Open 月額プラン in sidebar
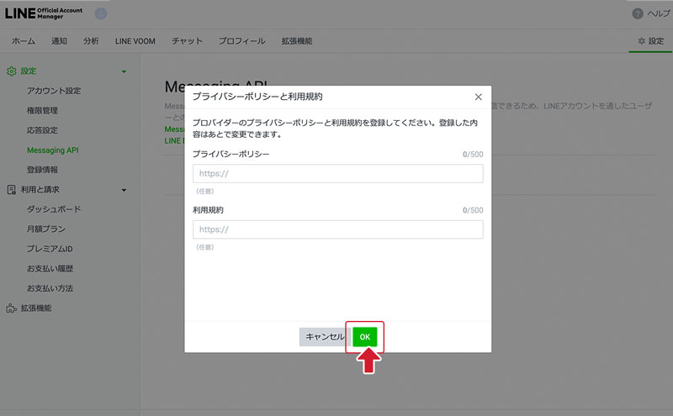Screen dimensions: 673x416 click(46, 229)
